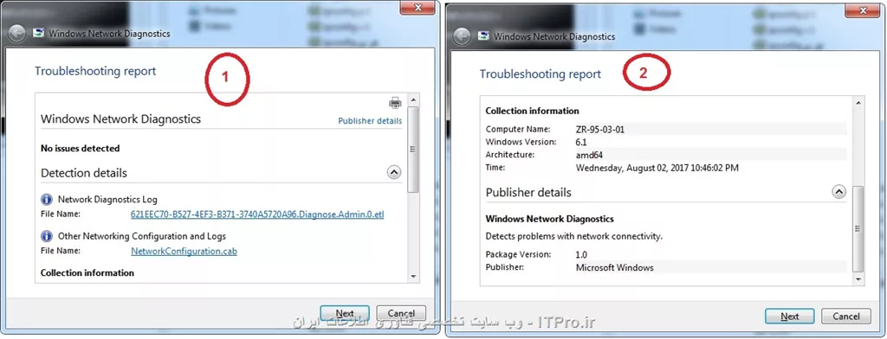887x339 pixels.
Task: Click the left report's scrollbar up arrow
Action: click(413, 100)
